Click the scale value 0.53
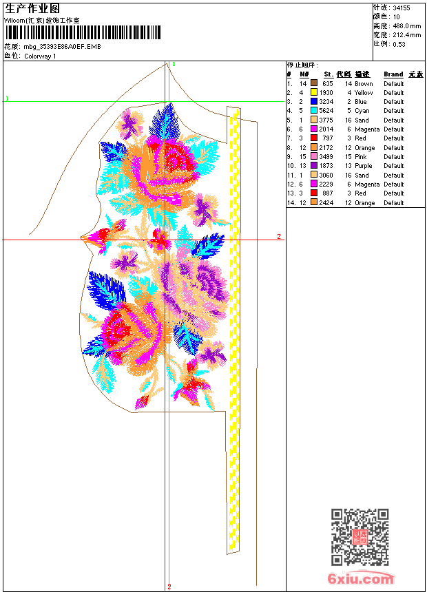Image resolution: width=427 pixels, height=592 pixels. tap(399, 44)
